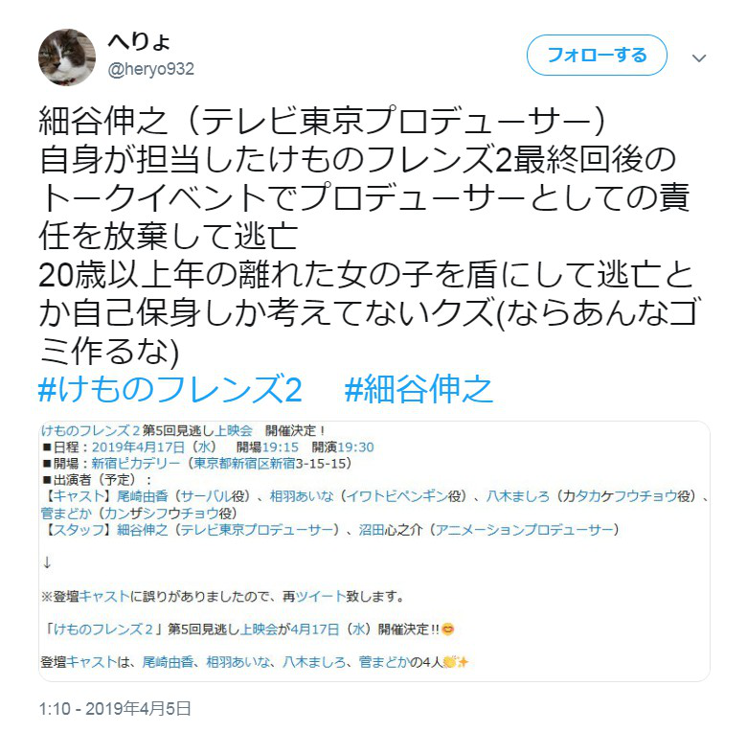Open the 尾崎由香 cast link in the cast list

(x=143, y=496)
